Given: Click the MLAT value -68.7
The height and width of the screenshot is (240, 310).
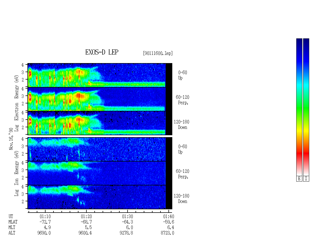Looking at the screenshot, I should click(86, 222).
